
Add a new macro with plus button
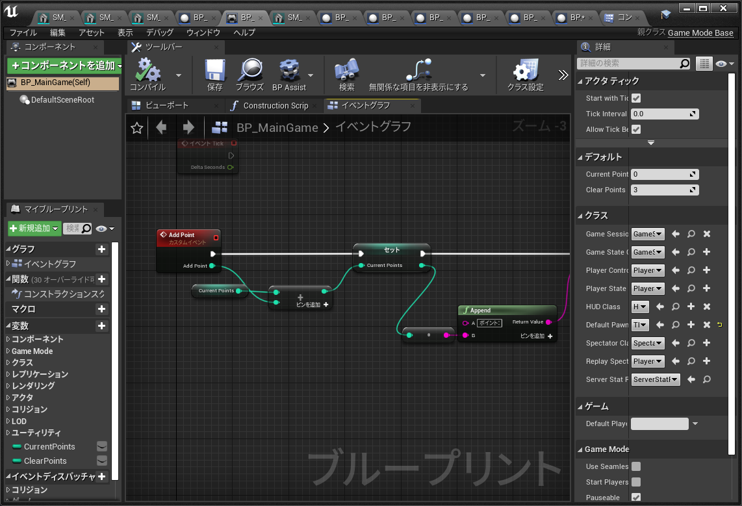[x=101, y=309]
